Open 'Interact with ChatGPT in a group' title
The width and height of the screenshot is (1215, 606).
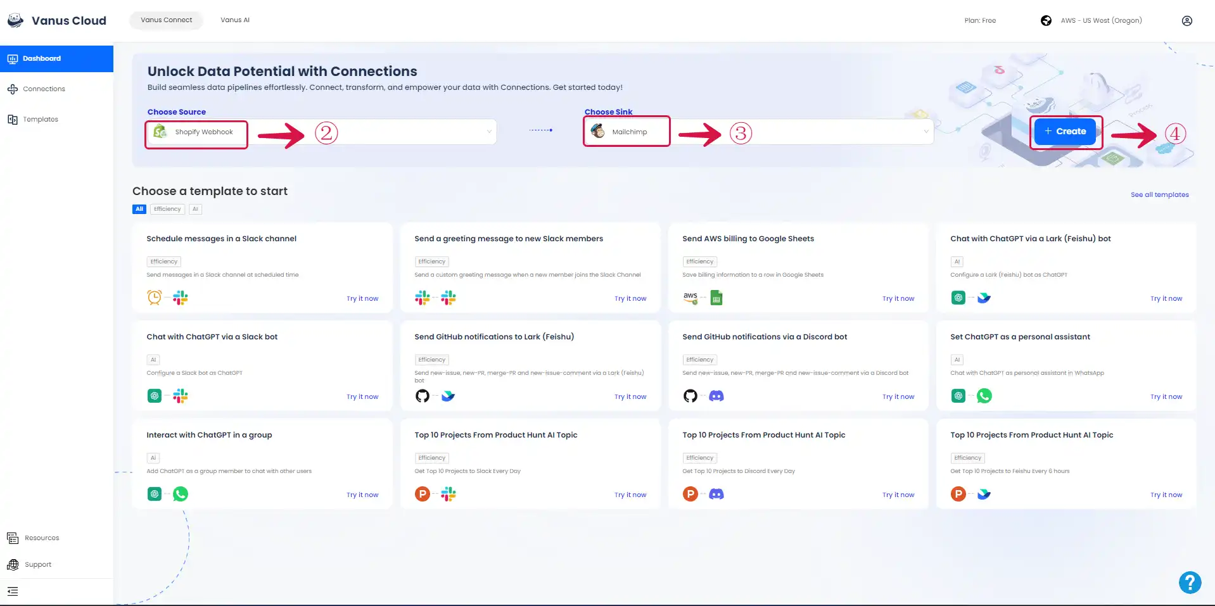(209, 435)
